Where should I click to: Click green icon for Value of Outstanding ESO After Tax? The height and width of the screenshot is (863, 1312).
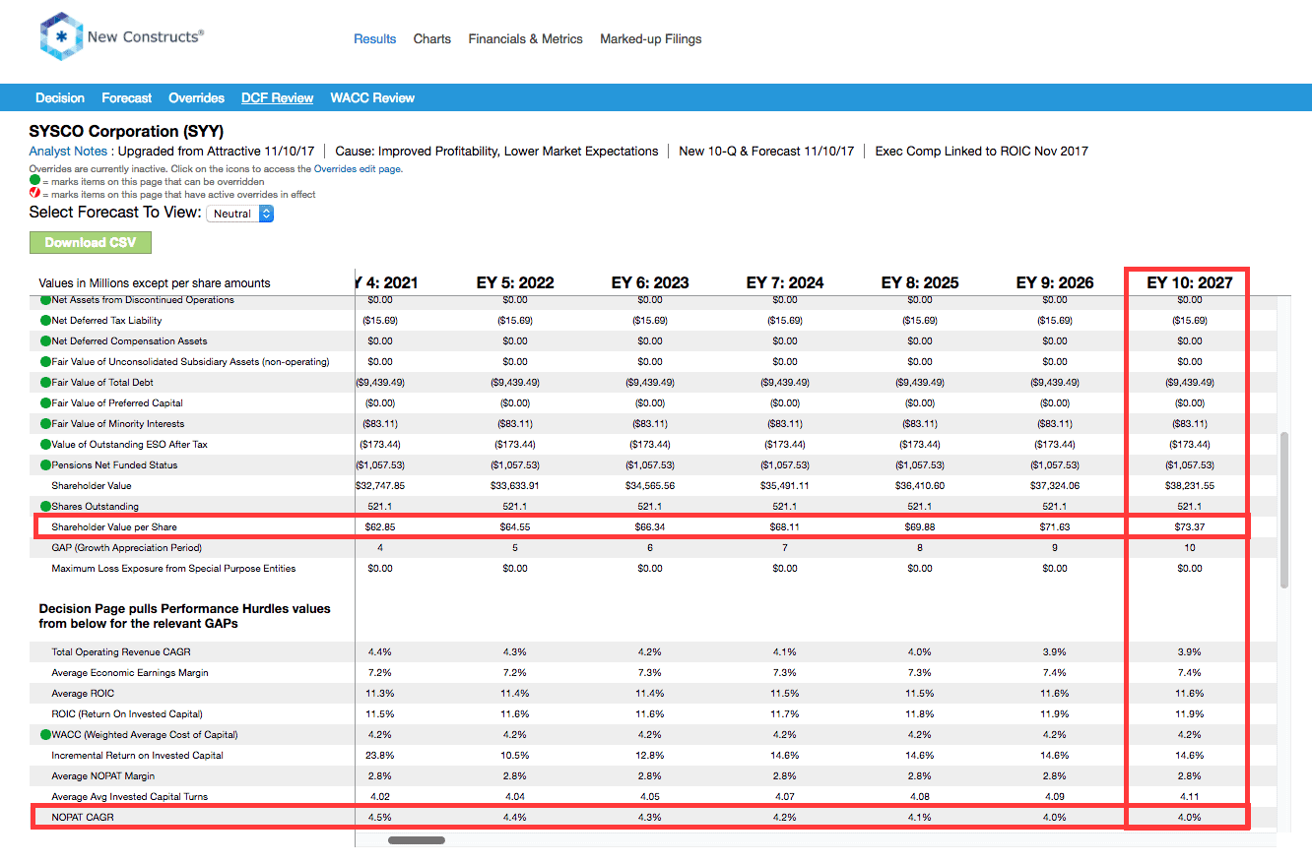tap(45, 445)
